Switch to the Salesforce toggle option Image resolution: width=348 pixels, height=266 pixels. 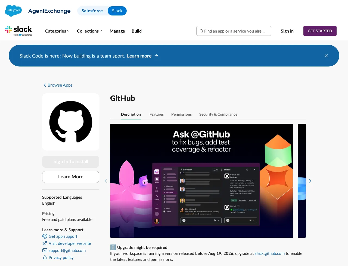pos(92,11)
